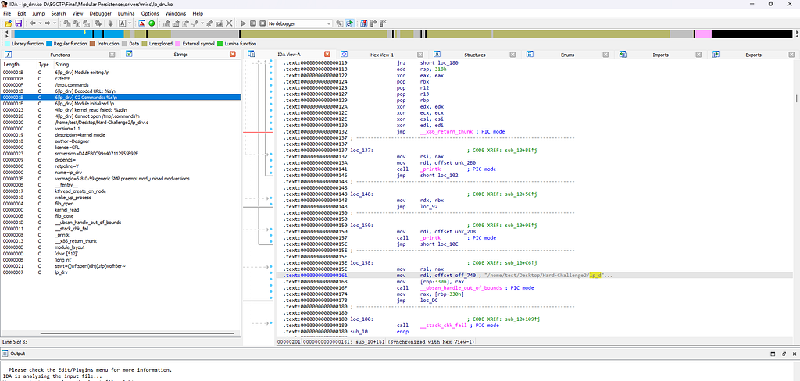Switch to the Imports tab

click(x=661, y=55)
